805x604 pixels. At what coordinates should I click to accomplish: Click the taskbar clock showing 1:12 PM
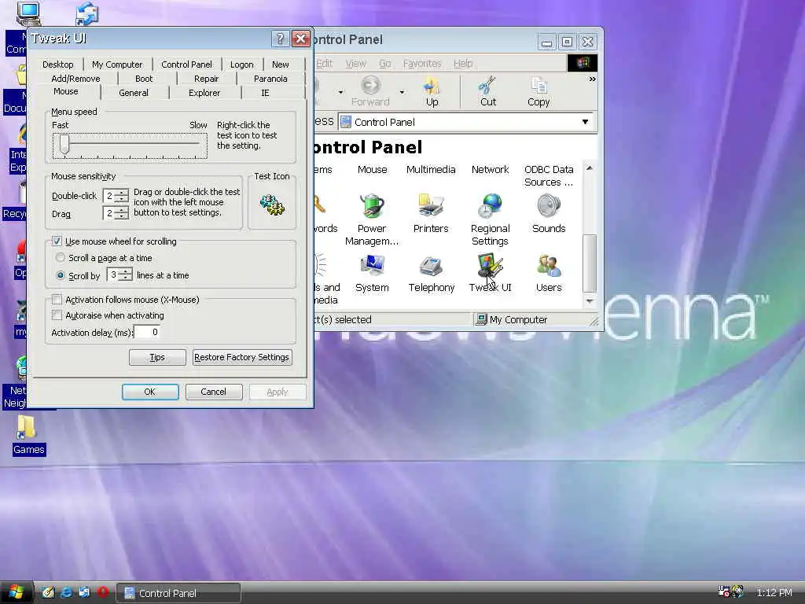pos(774,592)
